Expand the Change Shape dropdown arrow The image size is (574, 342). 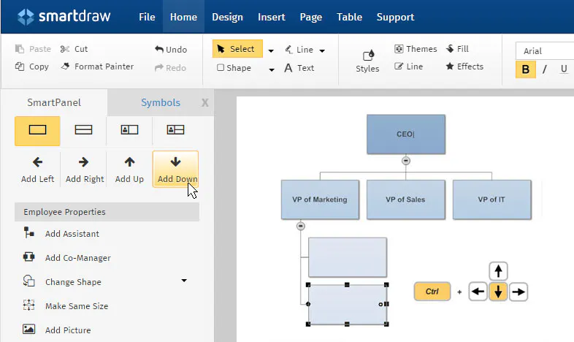click(184, 281)
